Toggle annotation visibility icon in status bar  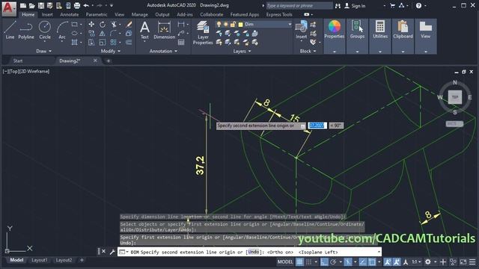(x=388, y=262)
